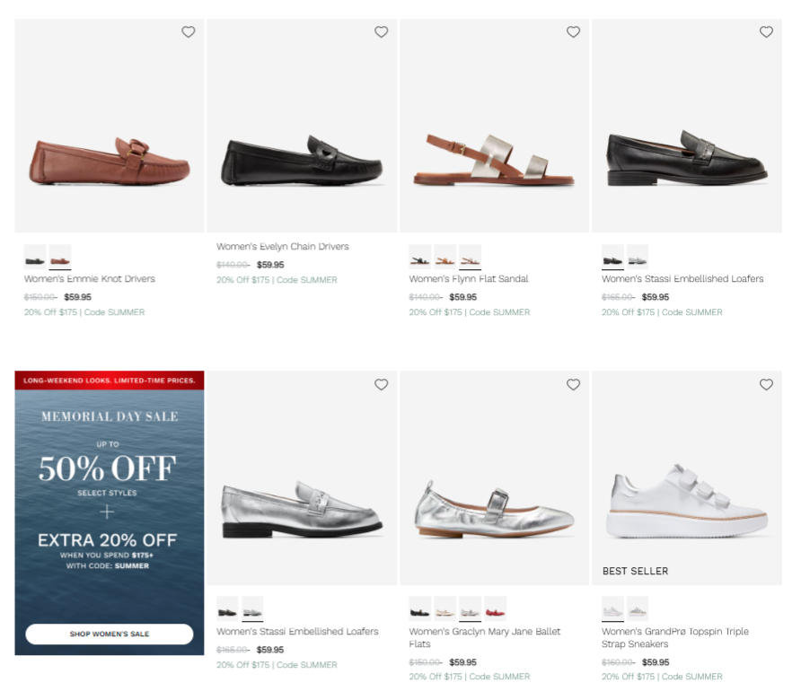
Task: View the Women's Flynn Flat Sandal listing
Action: pyautogui.click(x=468, y=278)
